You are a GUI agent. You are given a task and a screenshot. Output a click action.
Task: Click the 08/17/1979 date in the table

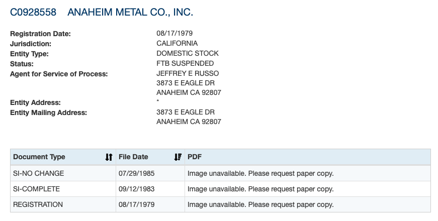(x=136, y=204)
